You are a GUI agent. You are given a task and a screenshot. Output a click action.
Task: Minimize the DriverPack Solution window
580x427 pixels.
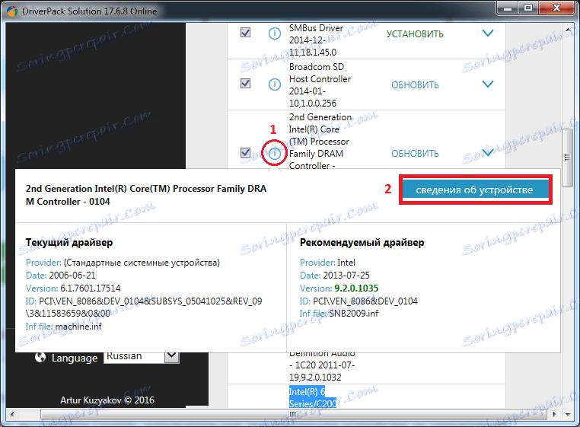(508, 8)
